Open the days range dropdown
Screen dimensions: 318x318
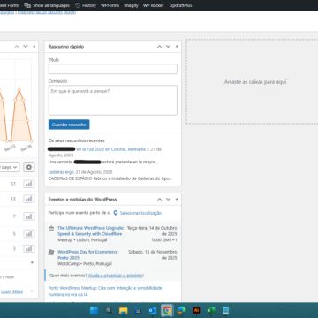[x=10, y=167]
